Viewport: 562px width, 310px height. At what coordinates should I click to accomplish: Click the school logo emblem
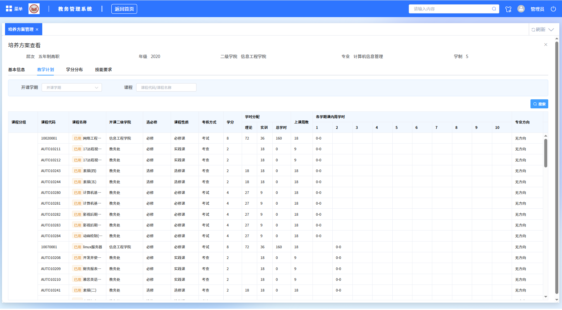click(34, 9)
